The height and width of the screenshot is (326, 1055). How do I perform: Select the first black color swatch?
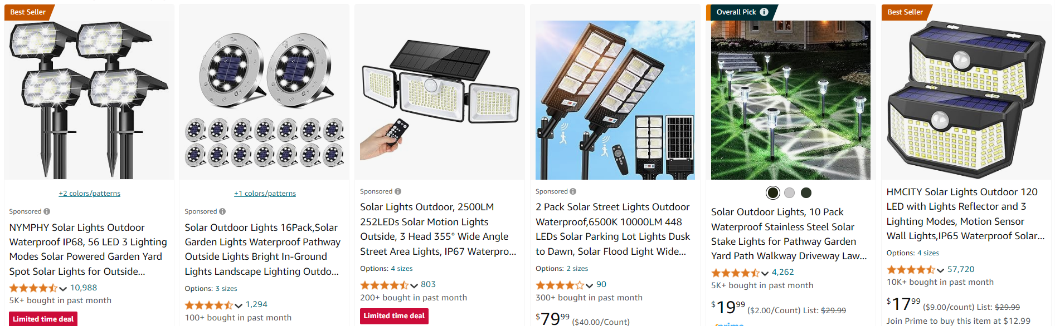click(772, 193)
